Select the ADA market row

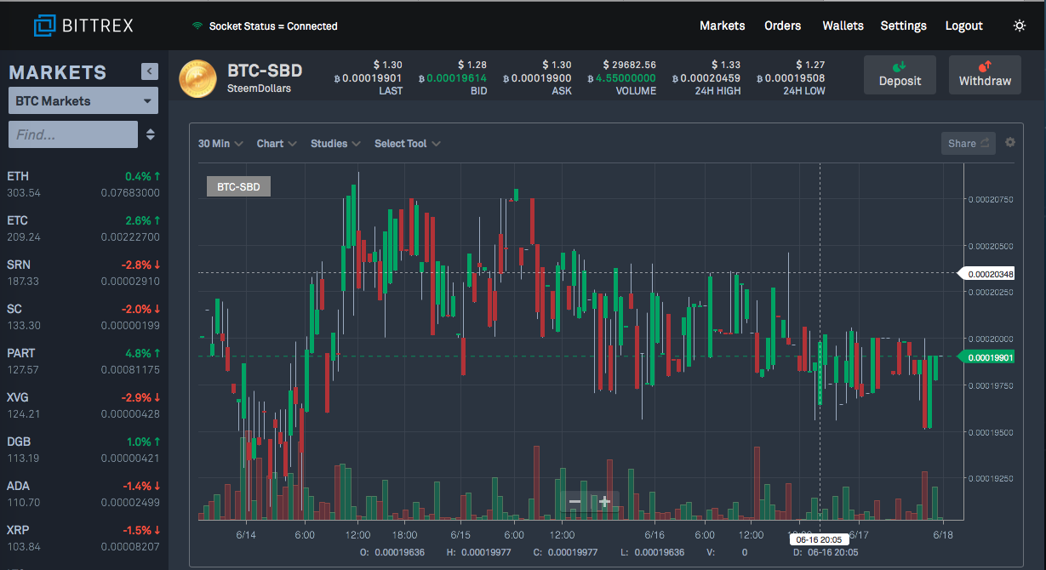tap(83, 494)
